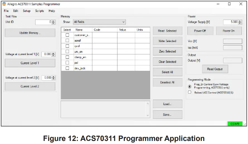Close the programmer window
This screenshot has height=144, width=248.
241,4
